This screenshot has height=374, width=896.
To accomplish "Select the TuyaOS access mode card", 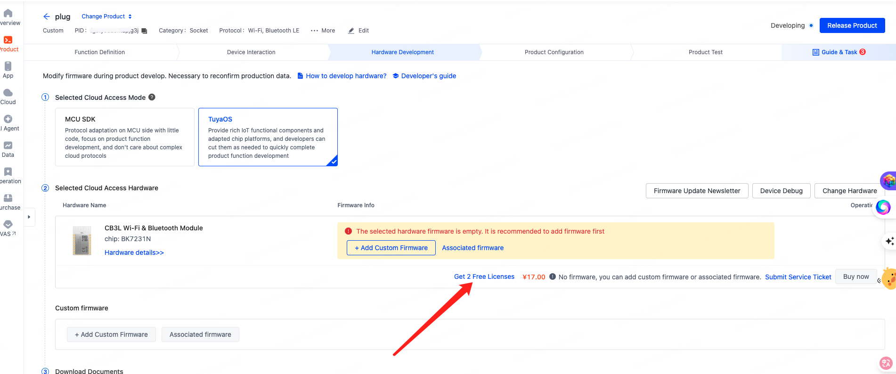I will click(x=268, y=137).
